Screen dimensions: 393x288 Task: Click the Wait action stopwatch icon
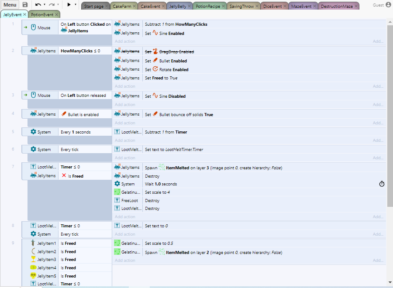pyautogui.click(x=382, y=184)
